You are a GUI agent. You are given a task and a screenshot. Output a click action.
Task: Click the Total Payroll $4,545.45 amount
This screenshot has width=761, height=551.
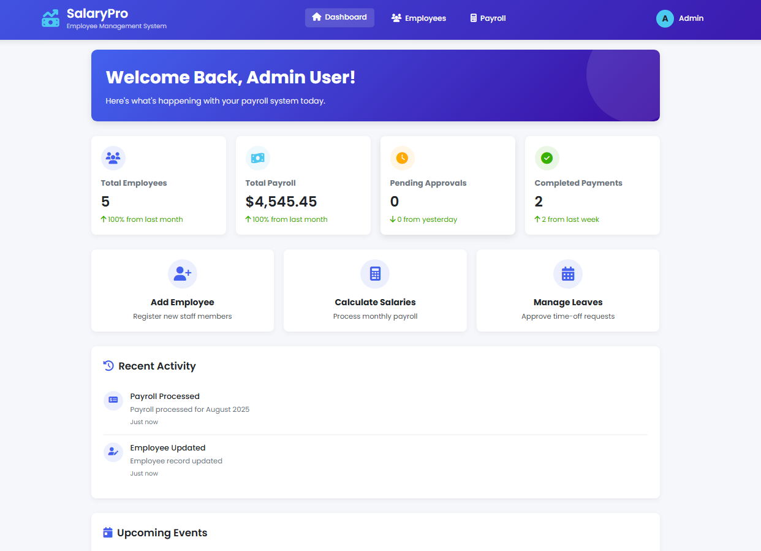coord(281,202)
